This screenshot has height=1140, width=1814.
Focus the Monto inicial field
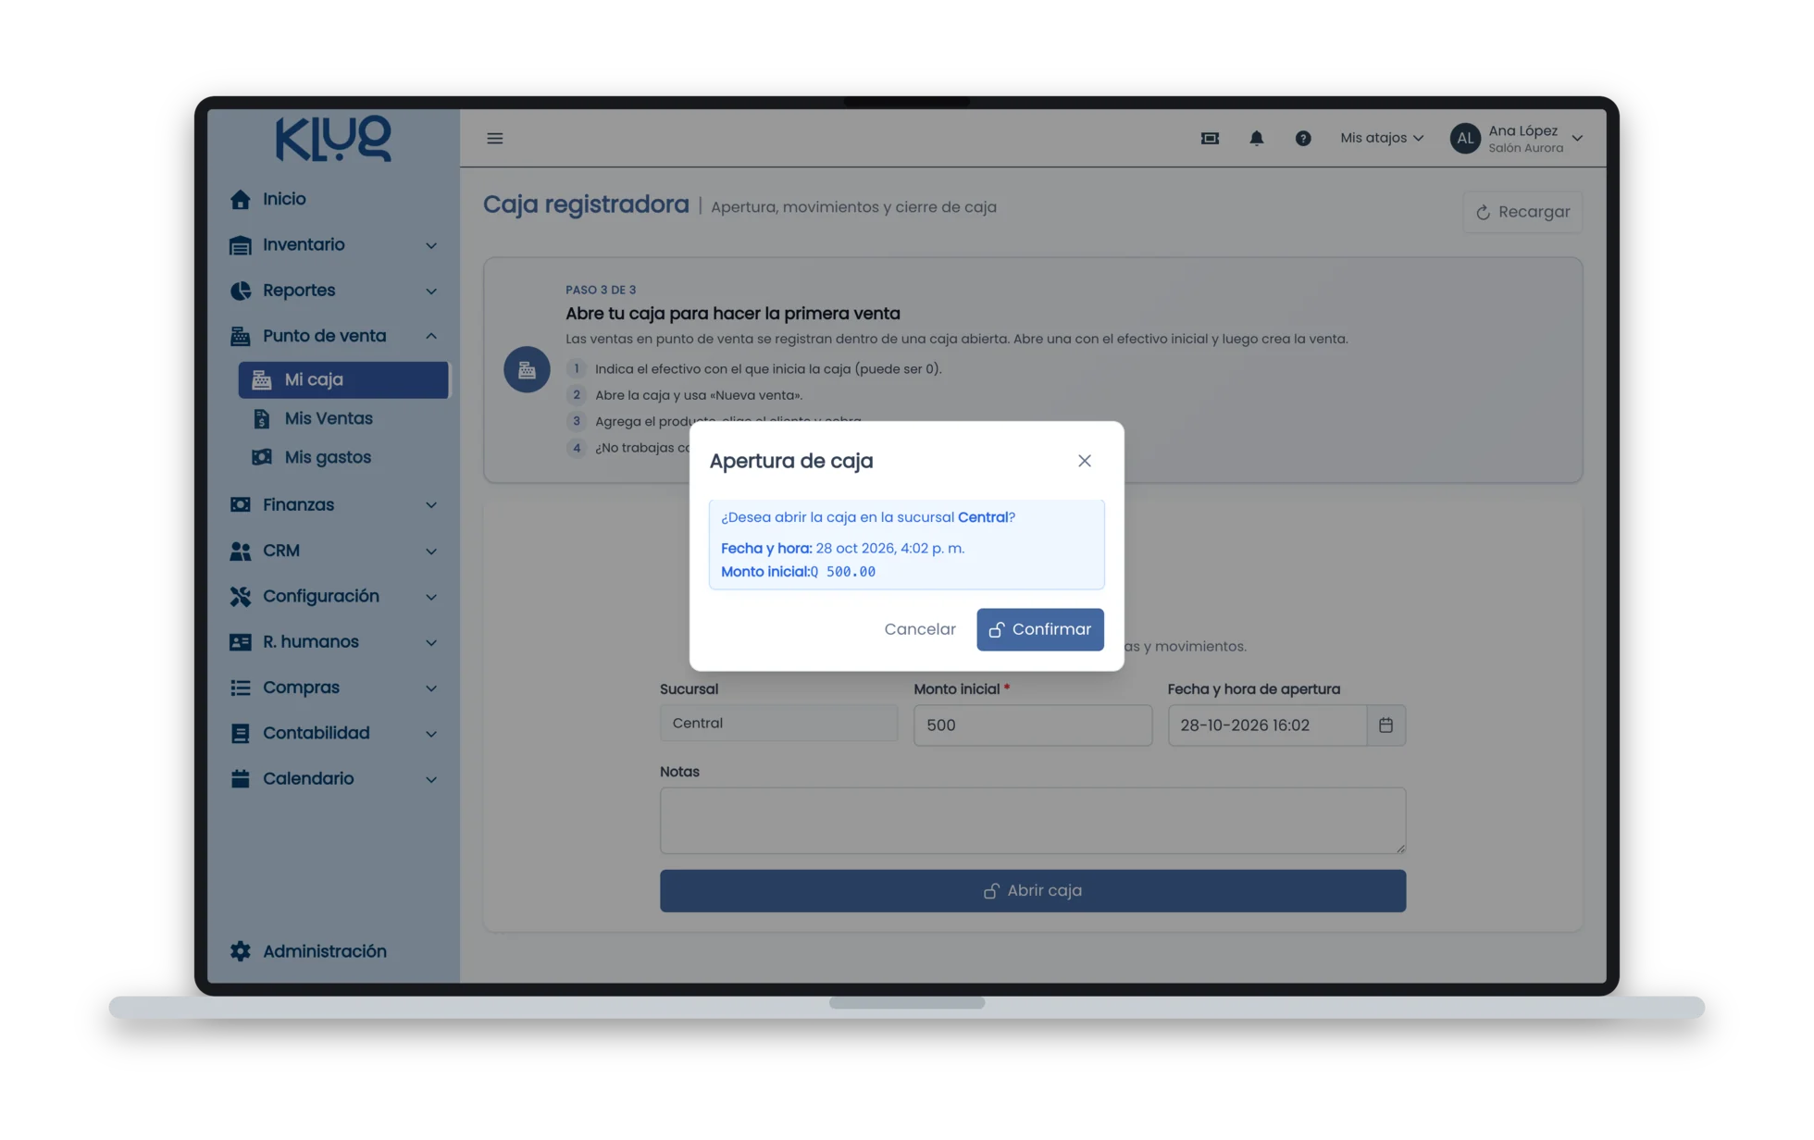(x=1032, y=725)
